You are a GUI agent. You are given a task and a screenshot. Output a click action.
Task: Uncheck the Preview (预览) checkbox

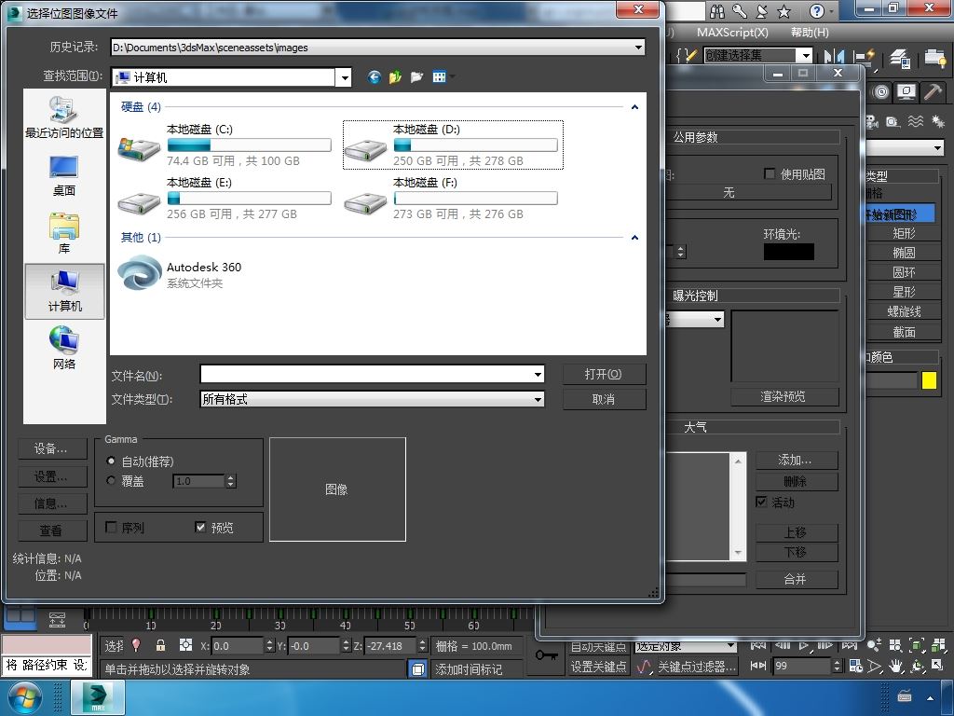tap(201, 528)
